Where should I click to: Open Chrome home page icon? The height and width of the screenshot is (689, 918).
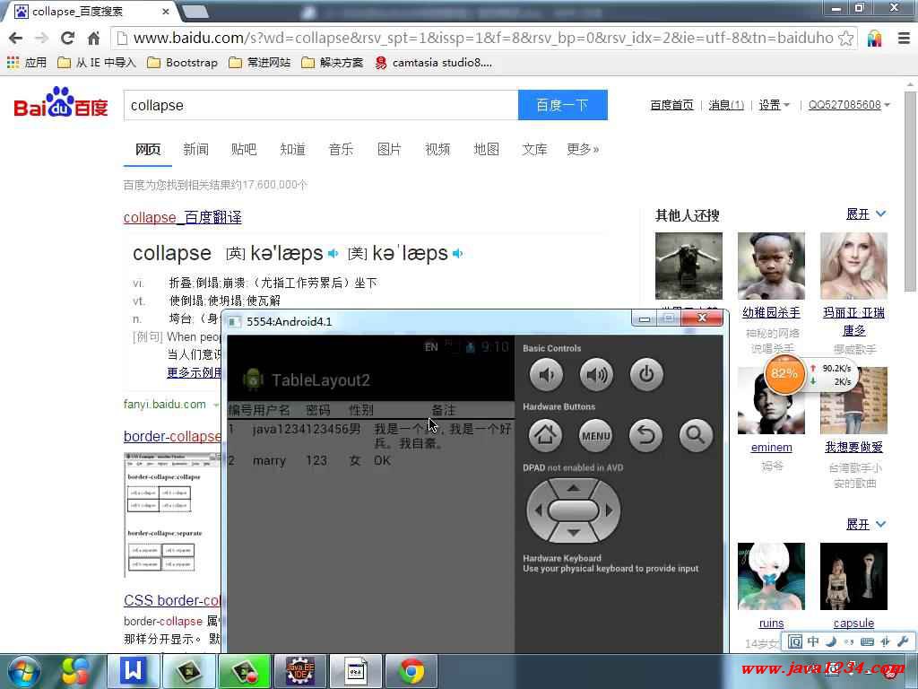93,38
